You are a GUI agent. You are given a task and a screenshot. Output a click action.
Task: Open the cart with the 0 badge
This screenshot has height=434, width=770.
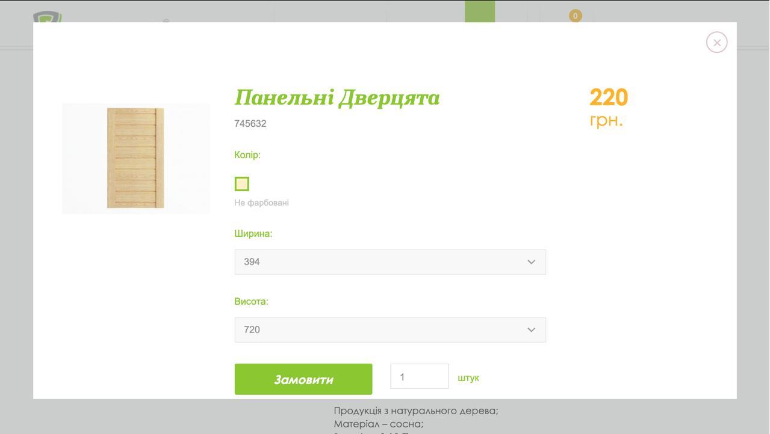[x=575, y=16]
